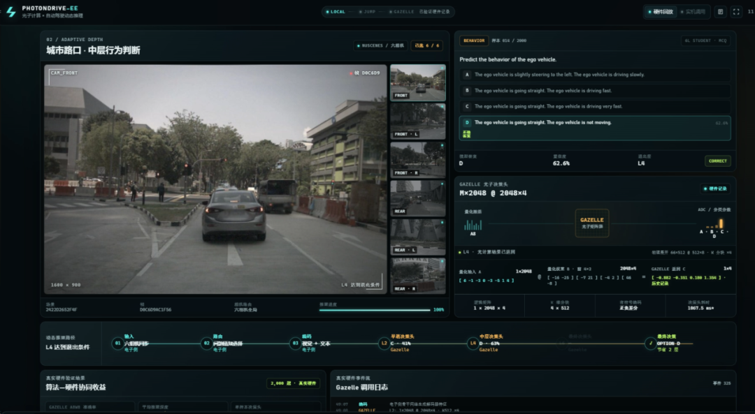
Task: Click pipeline node 01 circle icon
Action: point(117,343)
